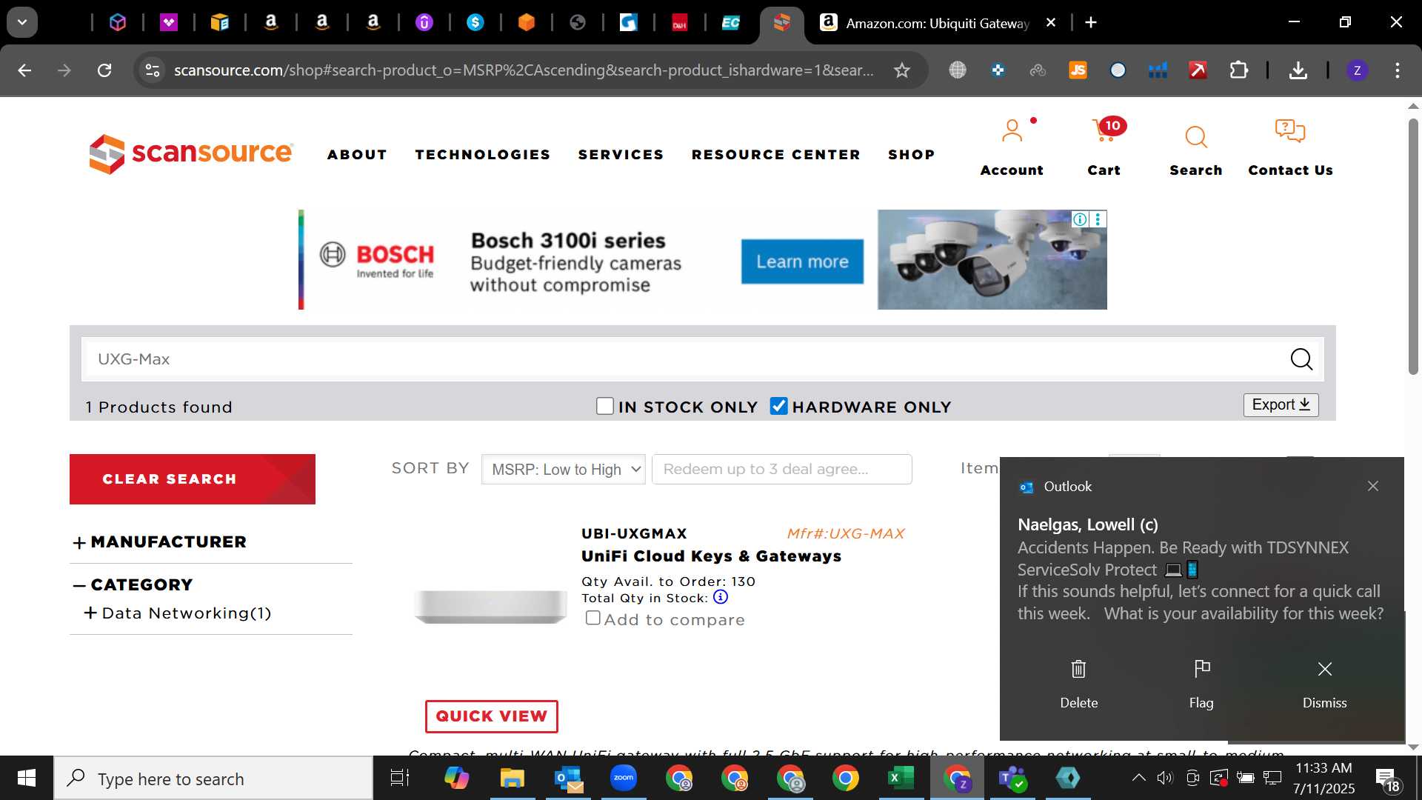Open browser Downloads icon

[x=1298, y=70]
